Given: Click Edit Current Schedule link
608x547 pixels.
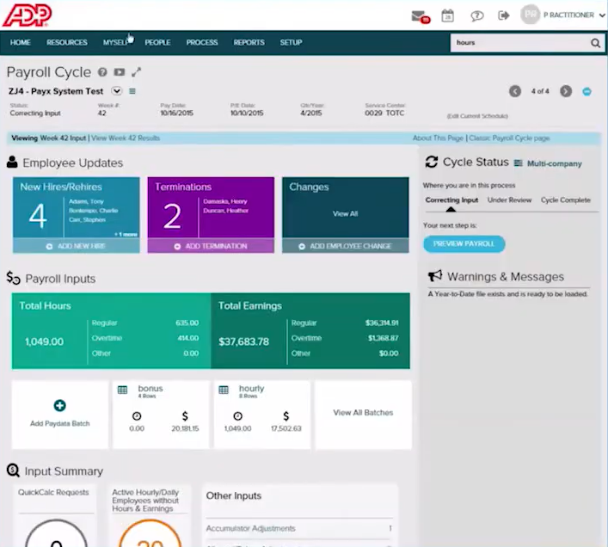Looking at the screenshot, I should pyautogui.click(x=477, y=116).
